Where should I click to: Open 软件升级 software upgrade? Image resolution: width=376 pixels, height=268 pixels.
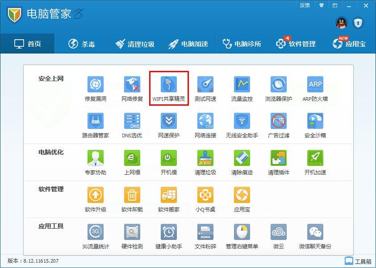pyautogui.click(x=96, y=199)
